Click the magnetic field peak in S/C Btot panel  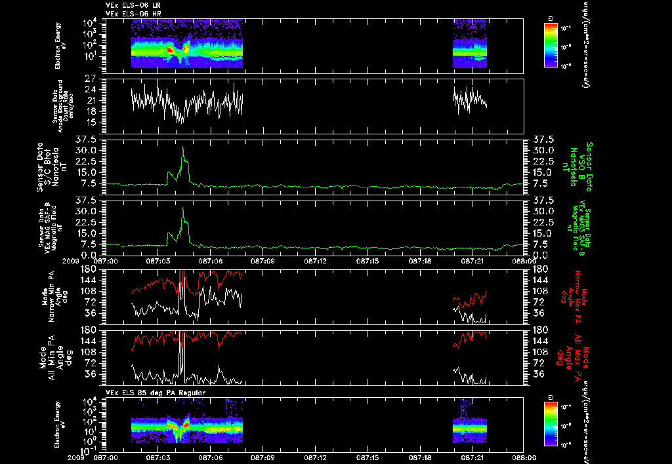point(183,147)
